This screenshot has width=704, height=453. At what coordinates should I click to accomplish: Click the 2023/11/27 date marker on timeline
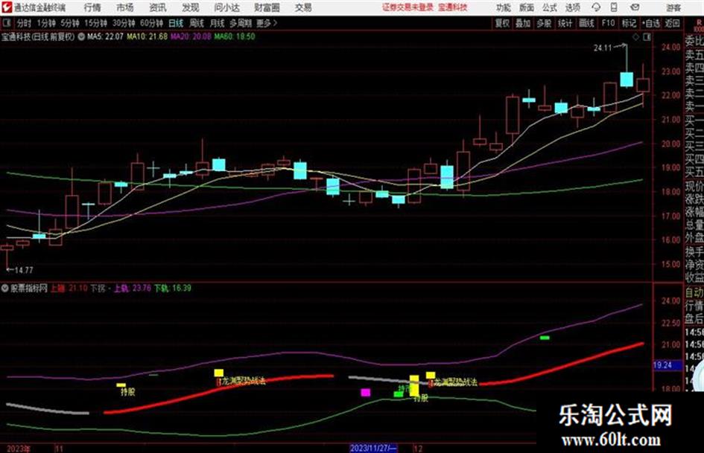[373, 449]
